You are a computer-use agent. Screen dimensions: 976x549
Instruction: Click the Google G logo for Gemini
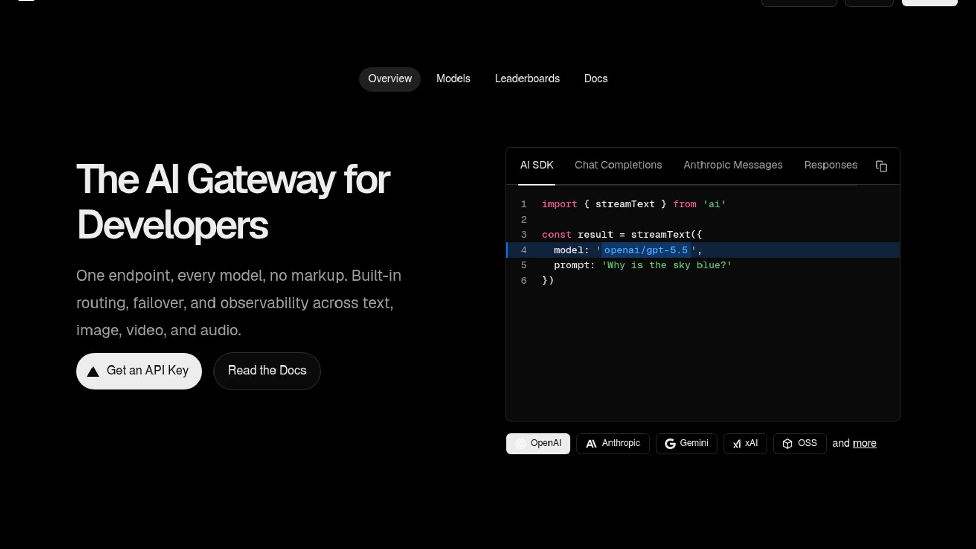670,444
